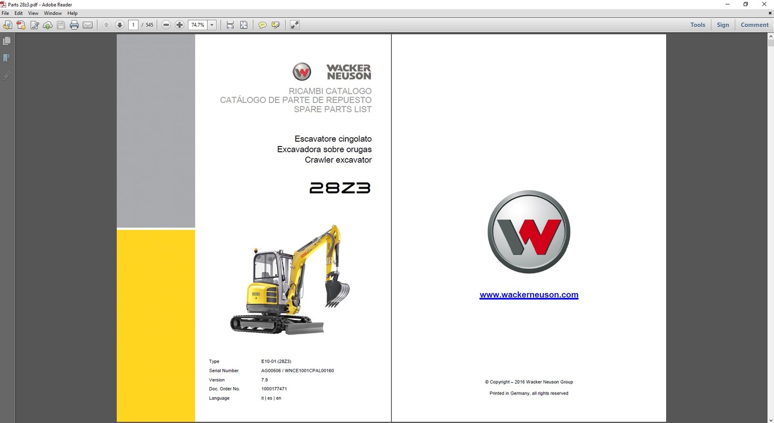Open the www.wackerneuson.com link
The image size is (774, 423).
click(x=529, y=295)
